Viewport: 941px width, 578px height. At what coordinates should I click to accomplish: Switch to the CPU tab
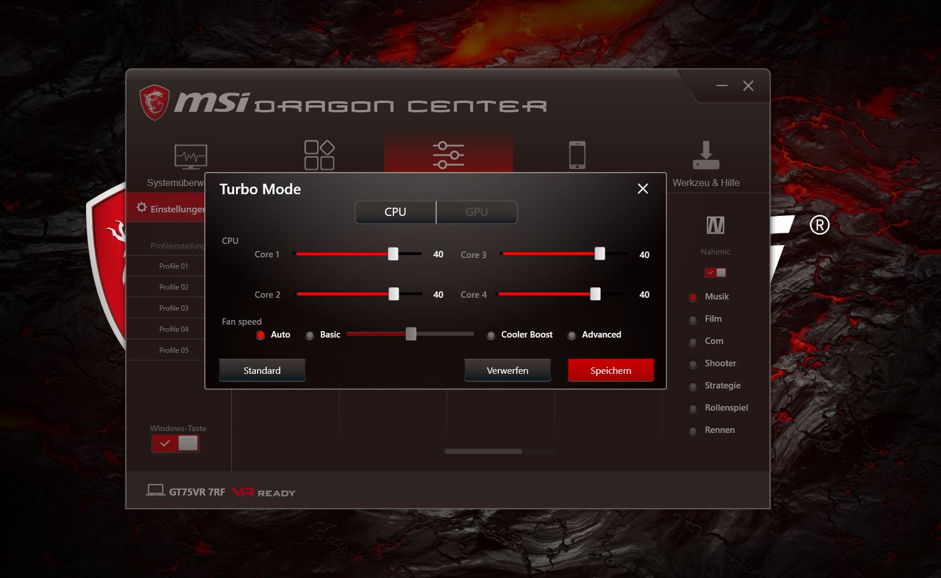click(x=395, y=212)
